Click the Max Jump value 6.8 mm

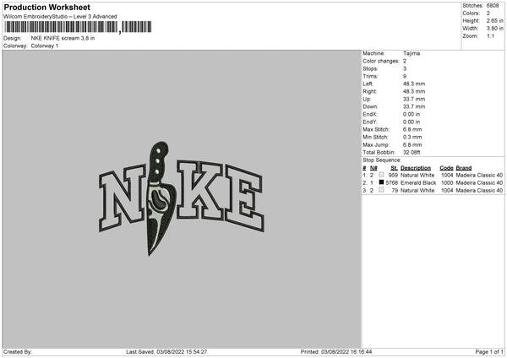[x=412, y=144]
